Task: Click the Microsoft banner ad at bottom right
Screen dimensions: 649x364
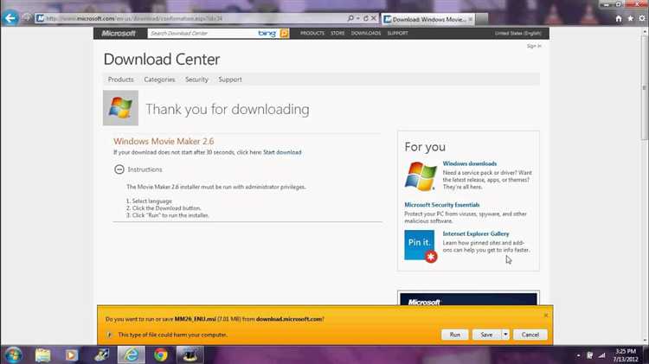Action: (468, 299)
